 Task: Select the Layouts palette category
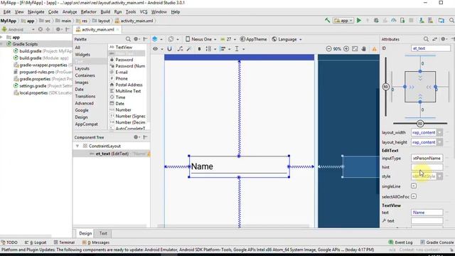[82, 68]
